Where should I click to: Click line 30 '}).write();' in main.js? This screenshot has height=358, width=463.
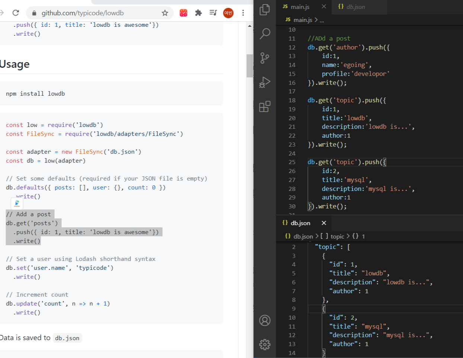pos(327,206)
